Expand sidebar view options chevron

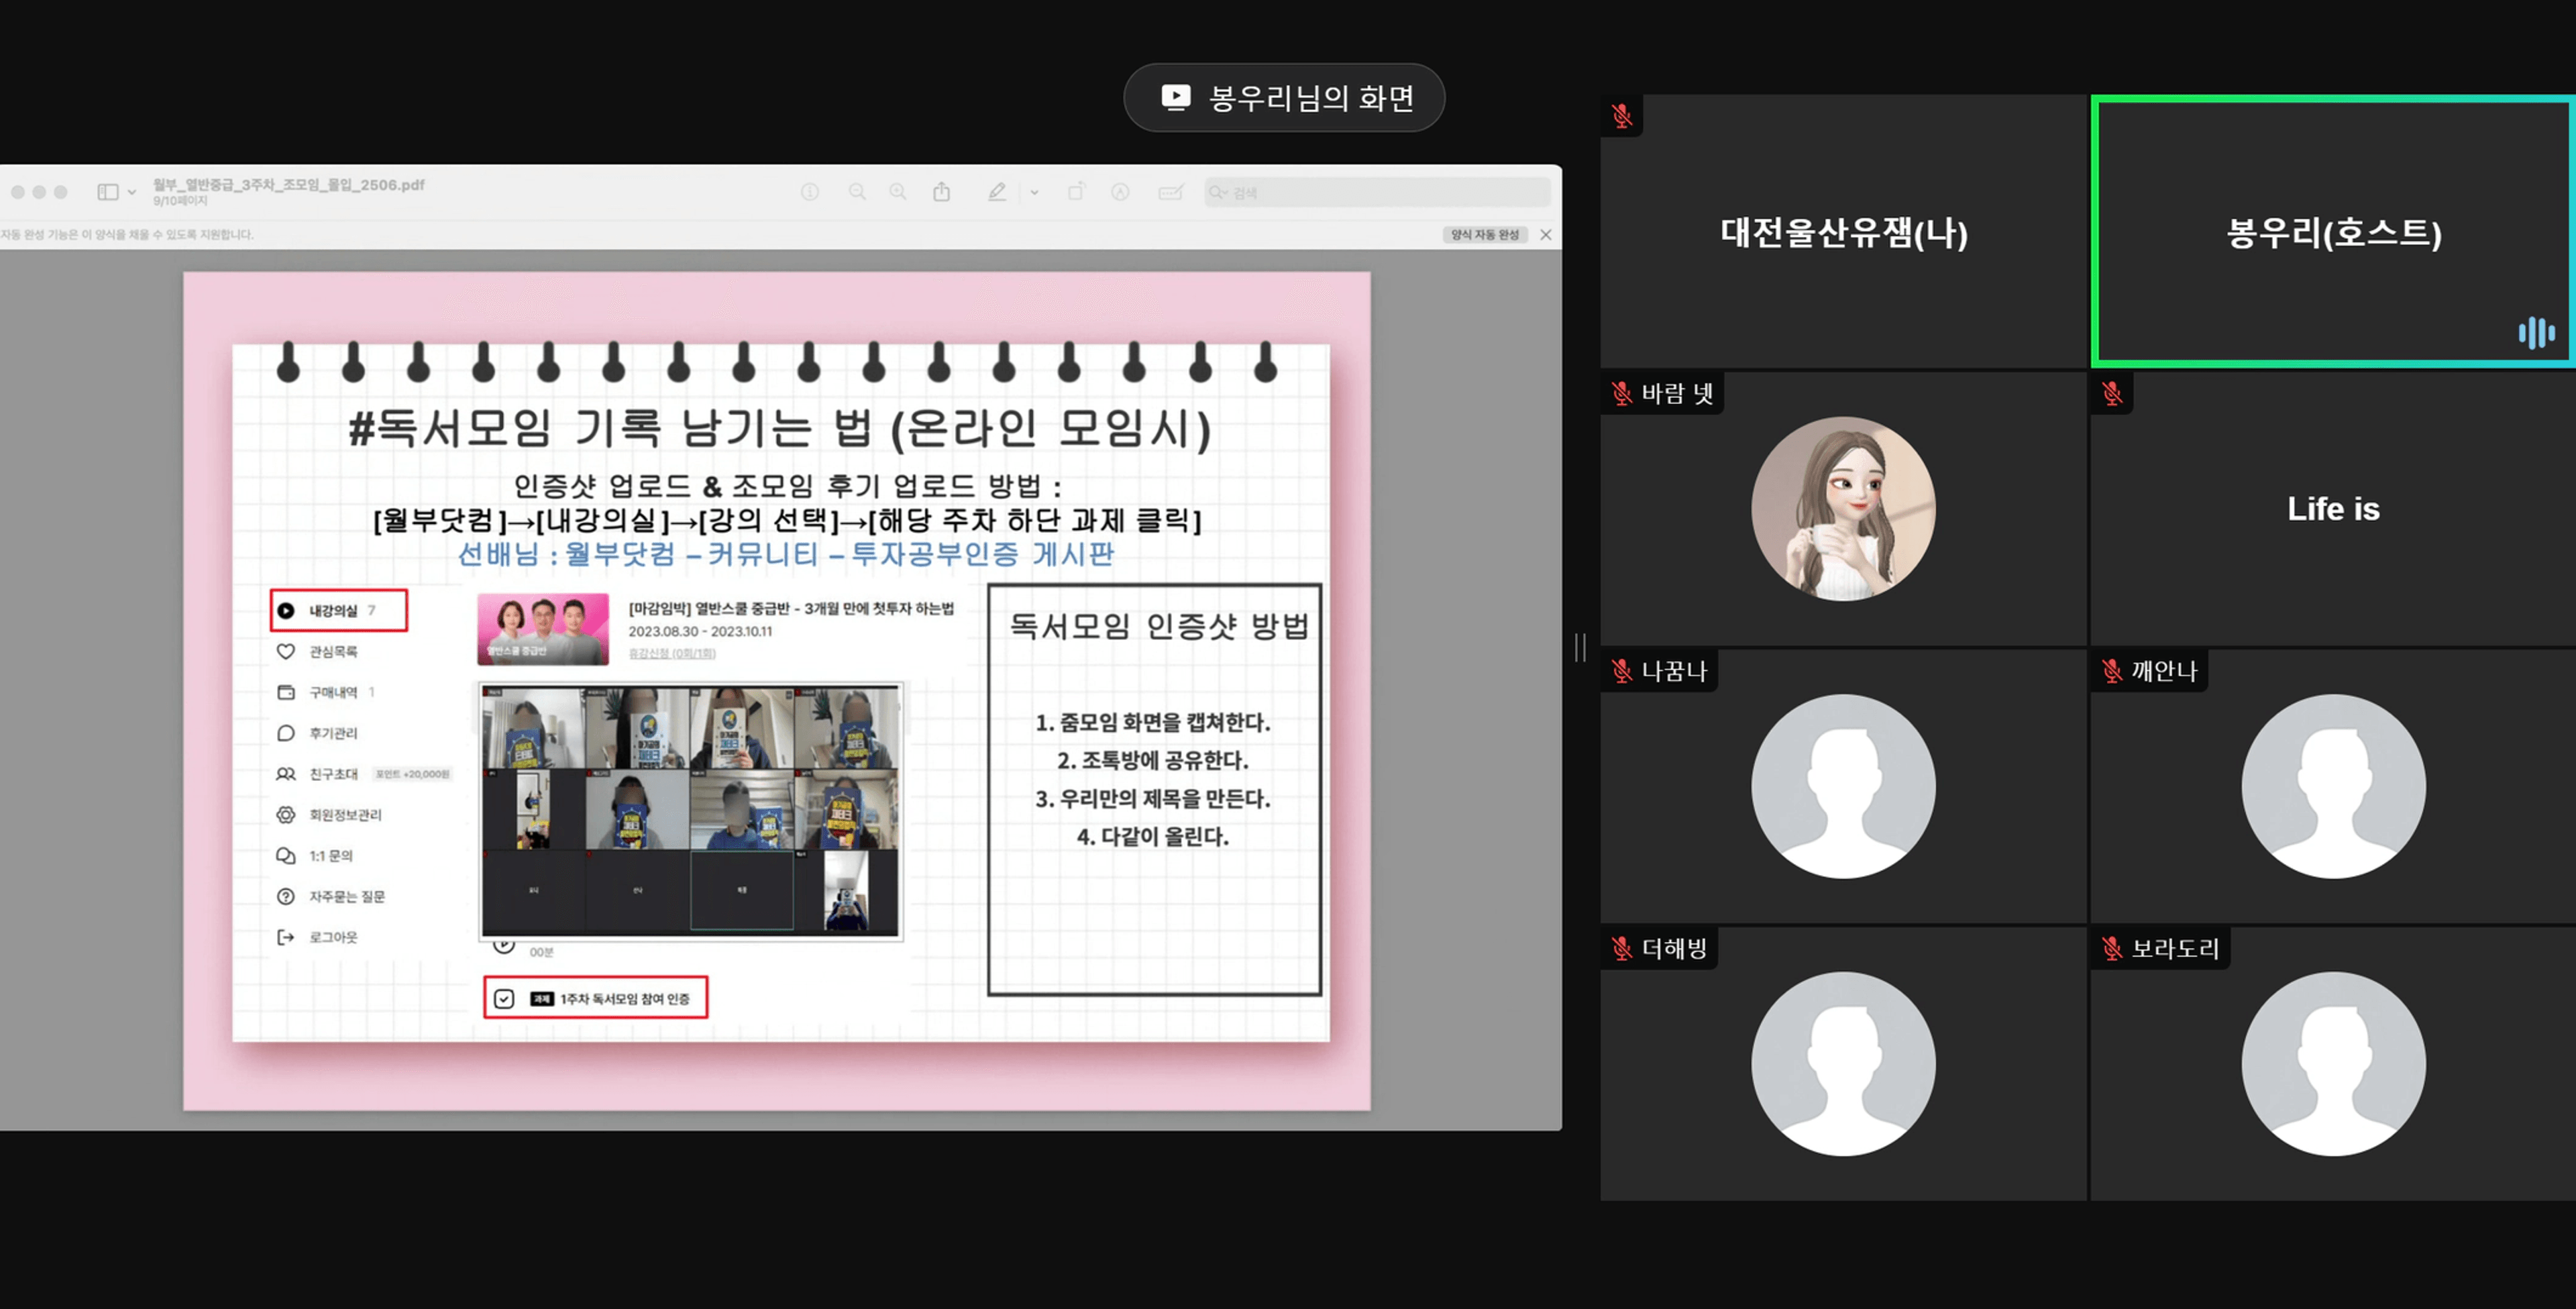(x=131, y=192)
